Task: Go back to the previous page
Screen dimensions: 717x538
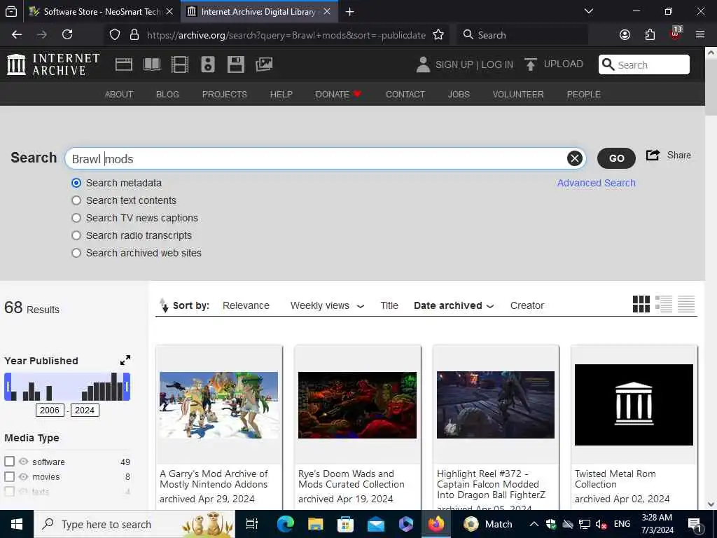Action: (17, 35)
